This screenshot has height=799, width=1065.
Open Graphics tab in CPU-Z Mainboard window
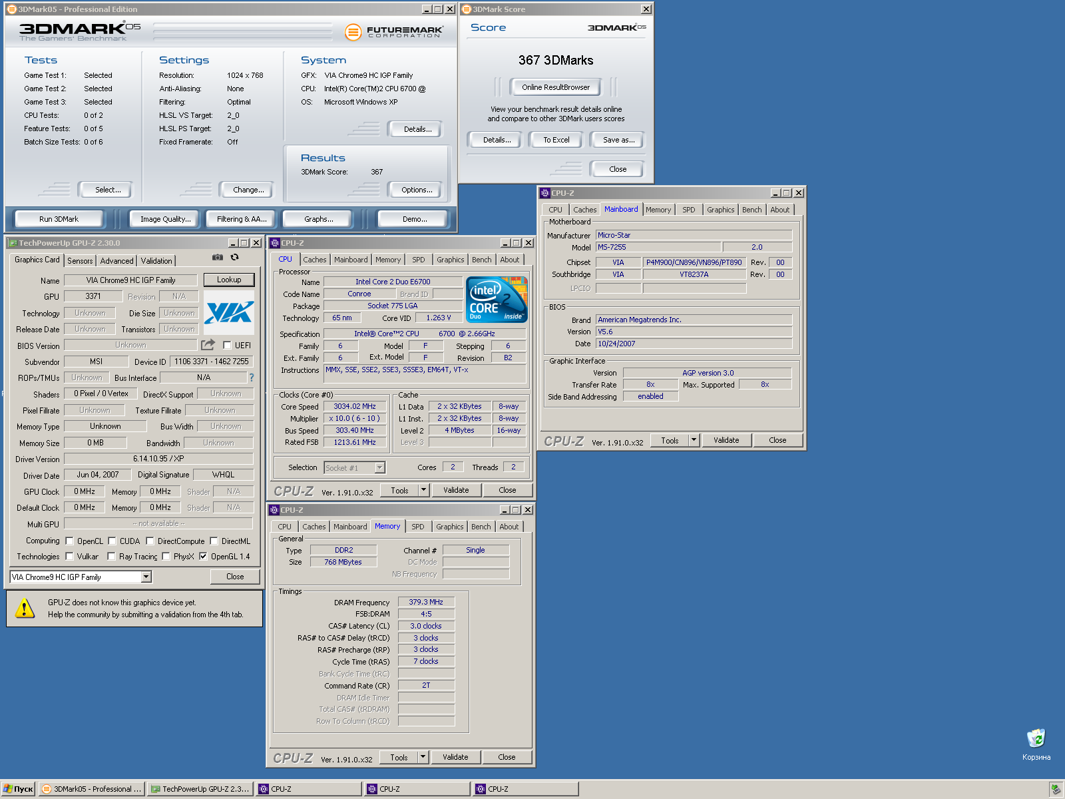point(721,210)
